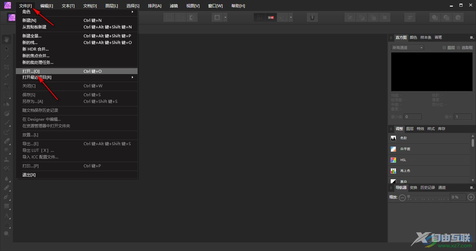Click the navigator zoom out minus button
This screenshot has height=251, width=476.
(x=402, y=197)
